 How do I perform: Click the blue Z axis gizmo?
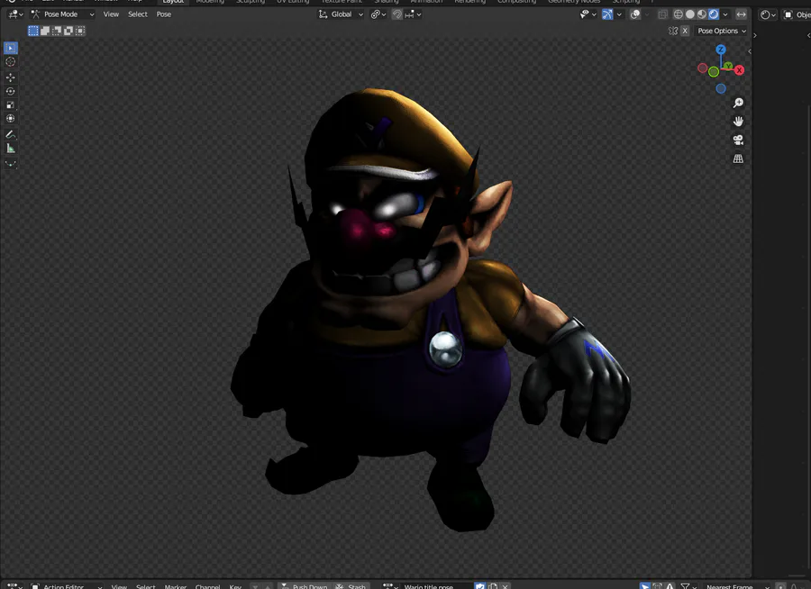[x=721, y=50]
